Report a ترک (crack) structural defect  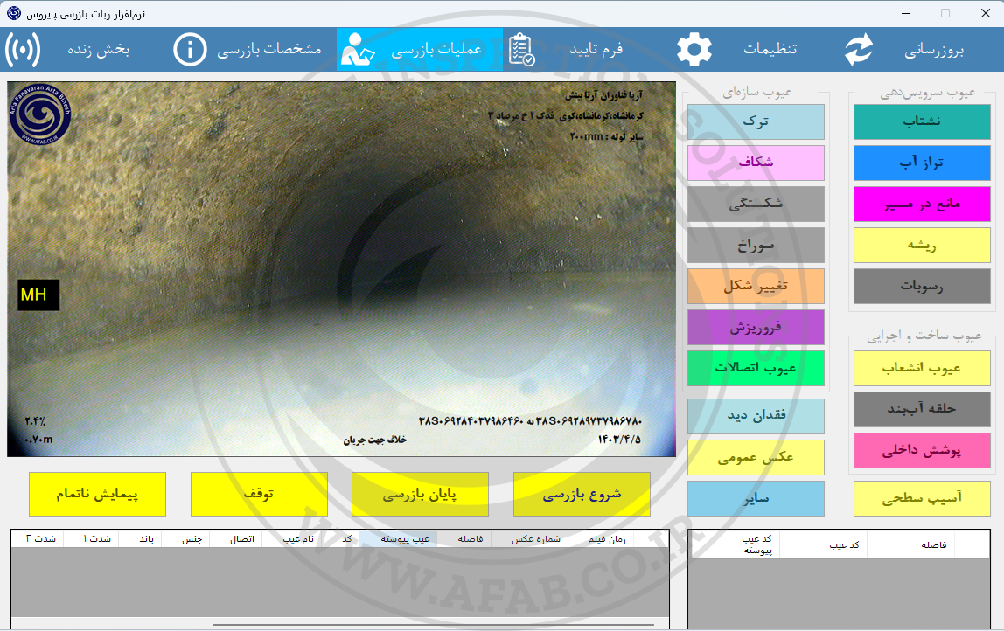[756, 121]
